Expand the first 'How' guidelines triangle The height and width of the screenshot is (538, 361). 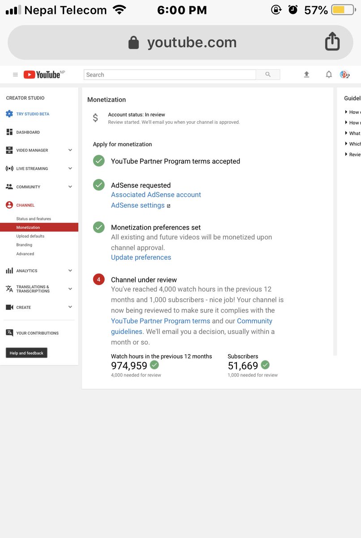346,112
